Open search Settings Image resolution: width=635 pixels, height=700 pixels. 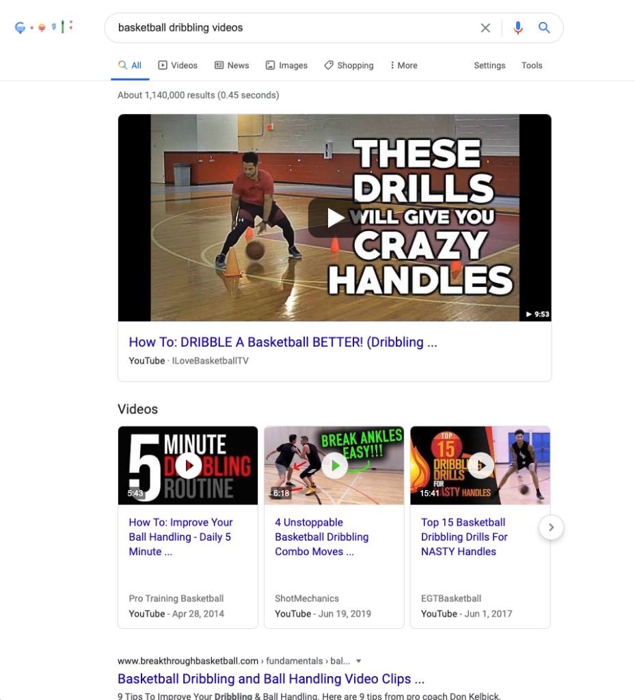(489, 66)
